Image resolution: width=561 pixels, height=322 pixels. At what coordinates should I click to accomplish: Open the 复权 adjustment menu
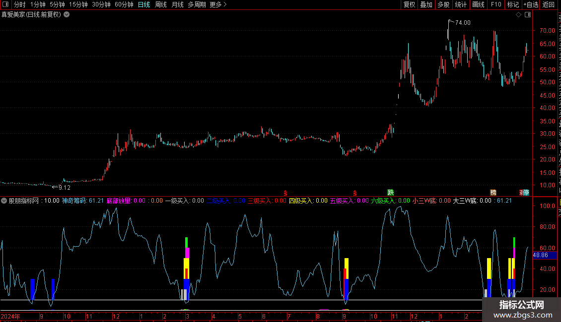click(409, 4)
